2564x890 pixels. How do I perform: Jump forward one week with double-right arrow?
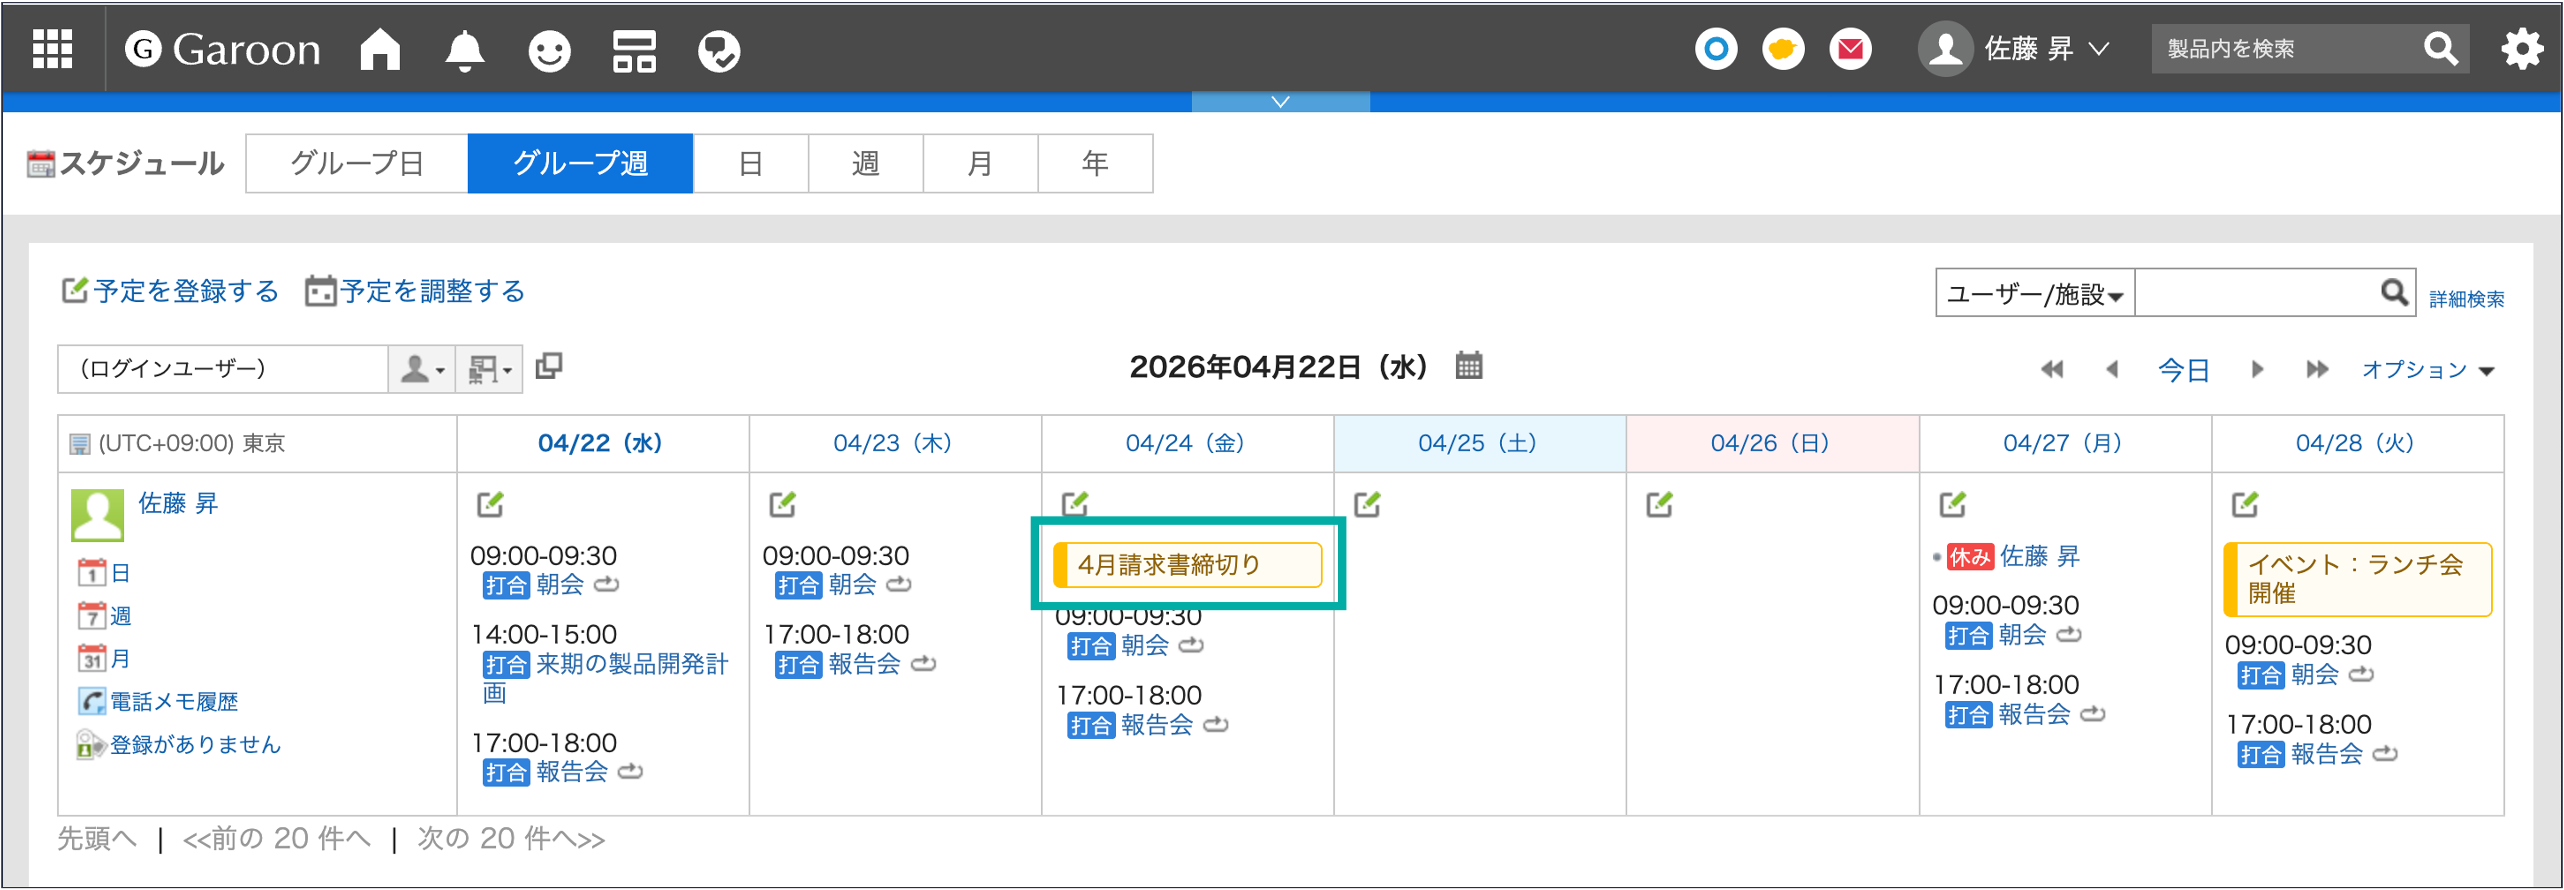click(2317, 370)
